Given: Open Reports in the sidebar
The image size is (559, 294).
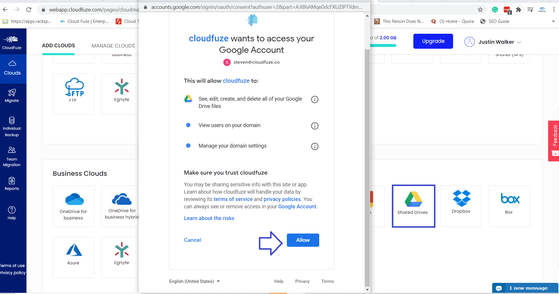Looking at the screenshot, I should 12,184.
